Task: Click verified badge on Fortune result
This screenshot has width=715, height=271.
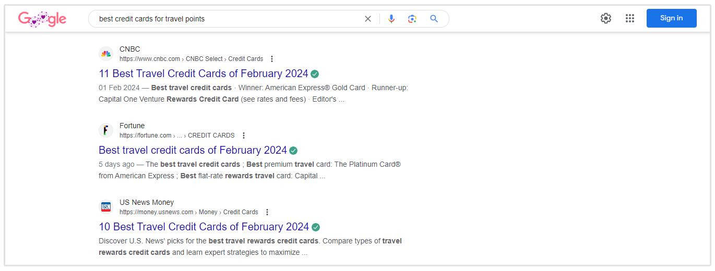Action: pos(293,151)
